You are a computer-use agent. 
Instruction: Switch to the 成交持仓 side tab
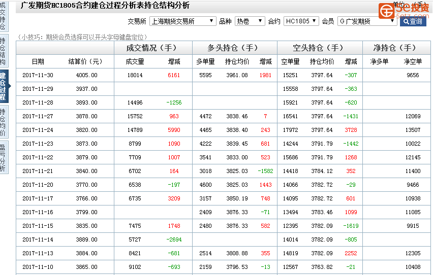[x=3, y=16]
